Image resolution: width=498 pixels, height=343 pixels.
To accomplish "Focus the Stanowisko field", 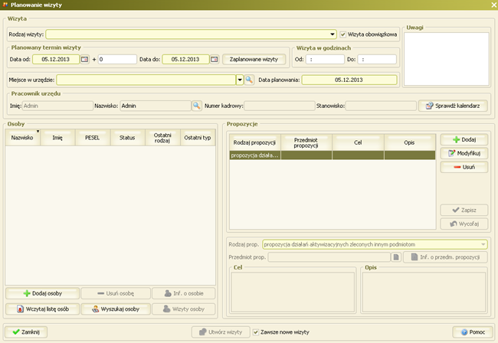I will click(x=381, y=106).
